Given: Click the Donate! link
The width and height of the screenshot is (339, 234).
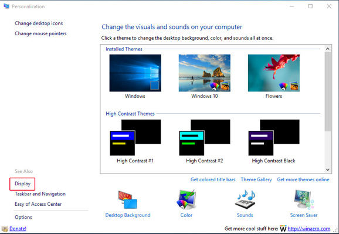Looking at the screenshot, I should 18,229.
